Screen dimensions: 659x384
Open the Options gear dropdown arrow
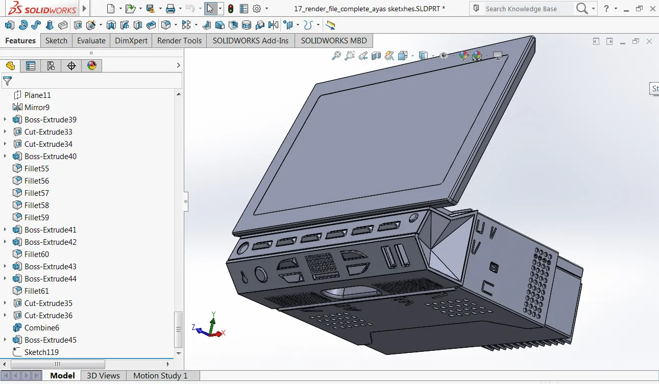click(x=266, y=9)
